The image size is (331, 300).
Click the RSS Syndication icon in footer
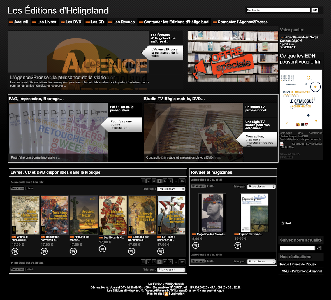(x=166, y=294)
